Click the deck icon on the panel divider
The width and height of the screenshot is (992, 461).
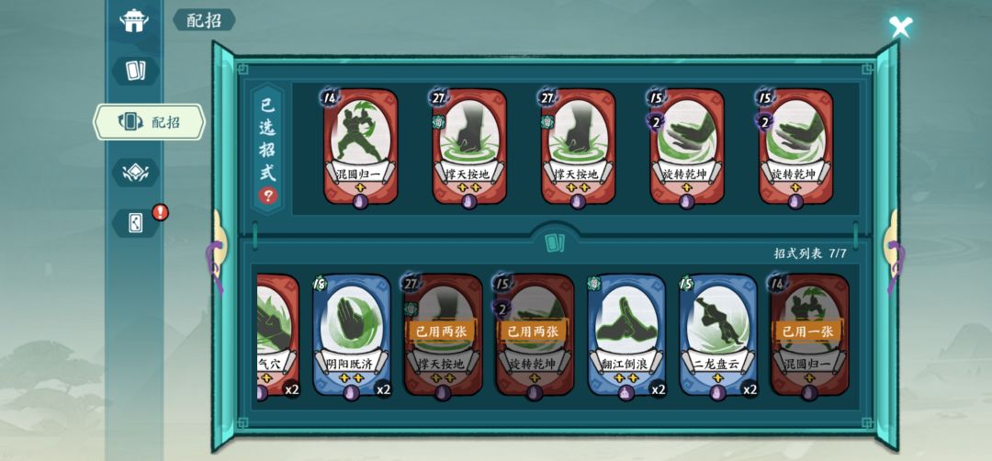tap(554, 242)
